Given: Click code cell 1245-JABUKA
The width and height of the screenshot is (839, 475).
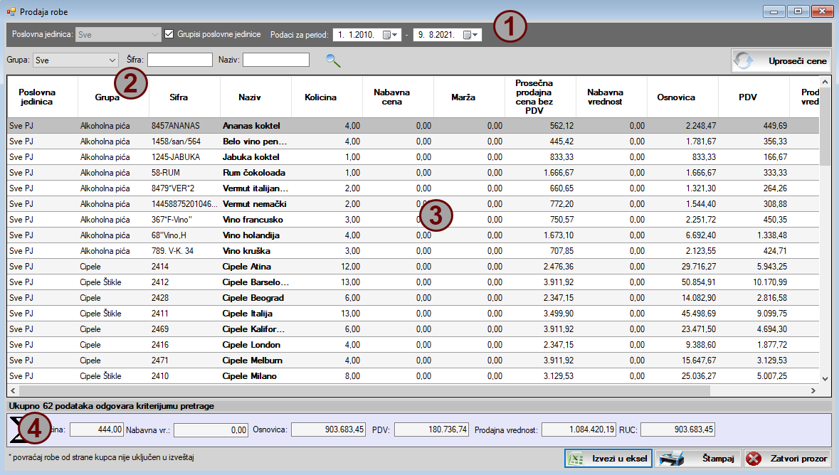Looking at the screenshot, I should point(184,156).
